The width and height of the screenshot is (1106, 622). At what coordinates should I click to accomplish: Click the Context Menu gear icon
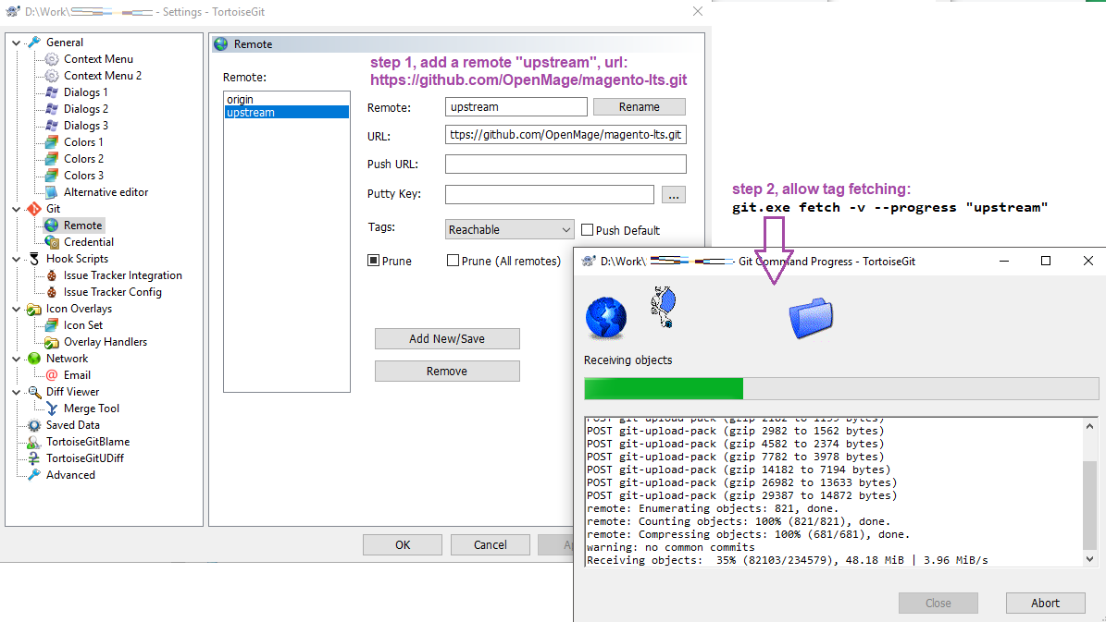click(52, 59)
